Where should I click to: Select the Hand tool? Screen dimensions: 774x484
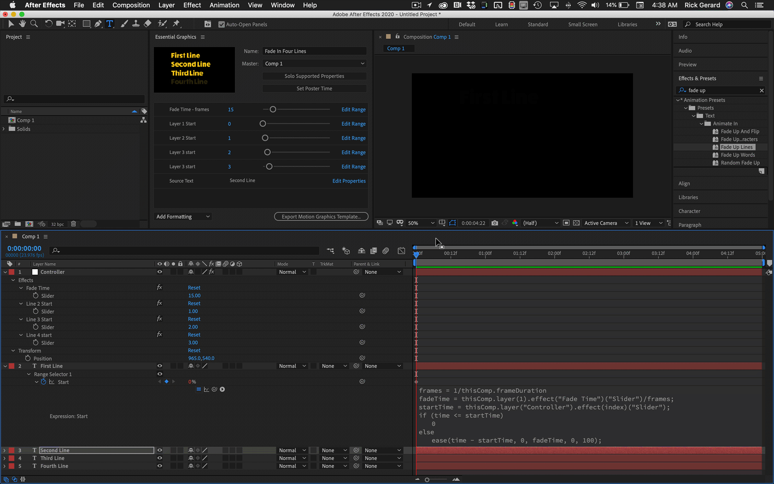coord(22,24)
